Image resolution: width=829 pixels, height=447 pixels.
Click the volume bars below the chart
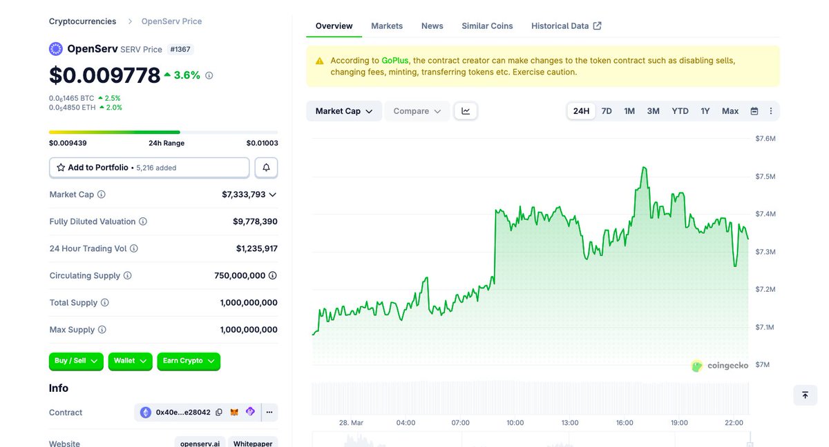pos(531,398)
